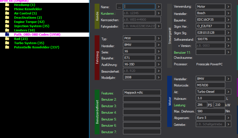Open Rail (23) in the map tree
238x138 pixels.
point(21,39)
